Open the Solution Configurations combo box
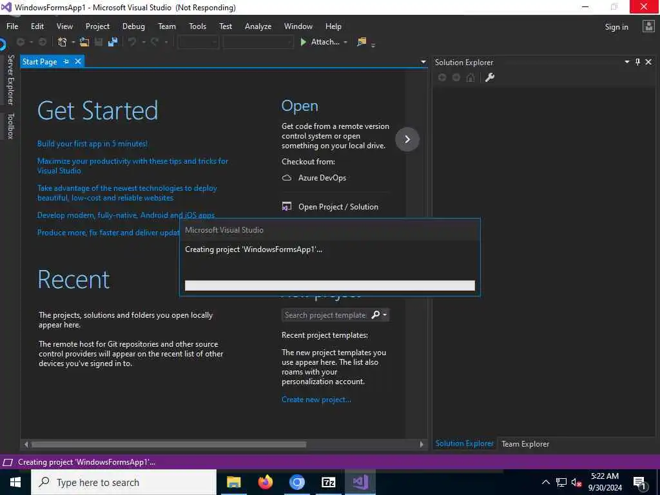 click(199, 42)
